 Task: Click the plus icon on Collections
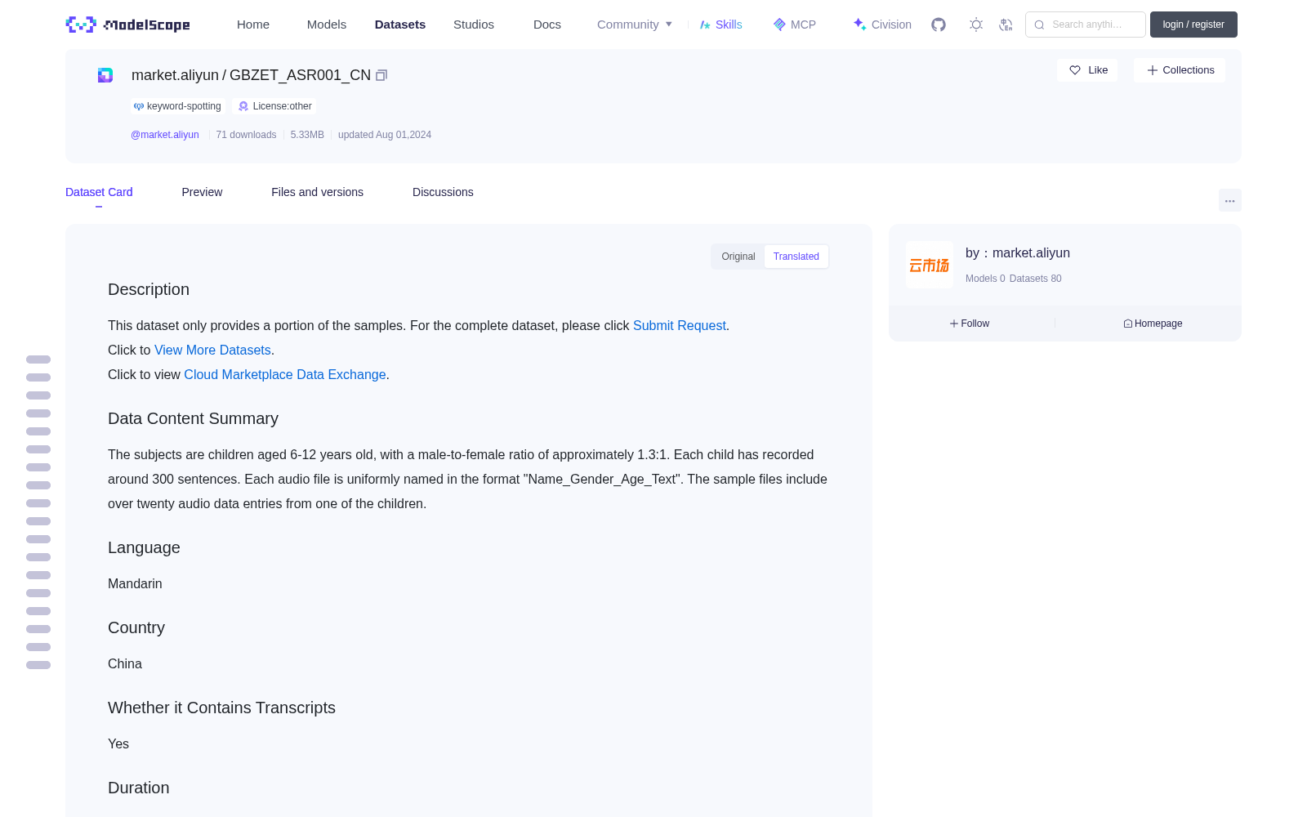point(1153,70)
